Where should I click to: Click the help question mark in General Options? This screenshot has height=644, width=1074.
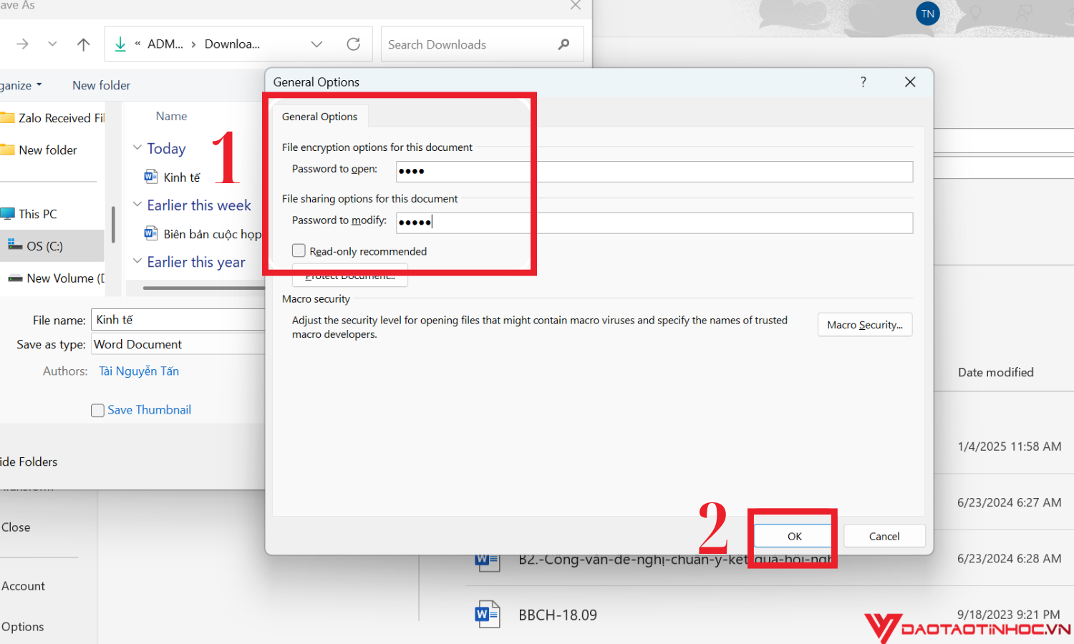click(863, 82)
